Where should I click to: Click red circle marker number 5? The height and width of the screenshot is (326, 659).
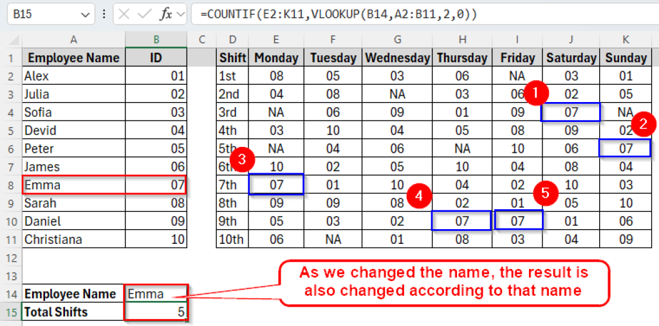click(545, 194)
